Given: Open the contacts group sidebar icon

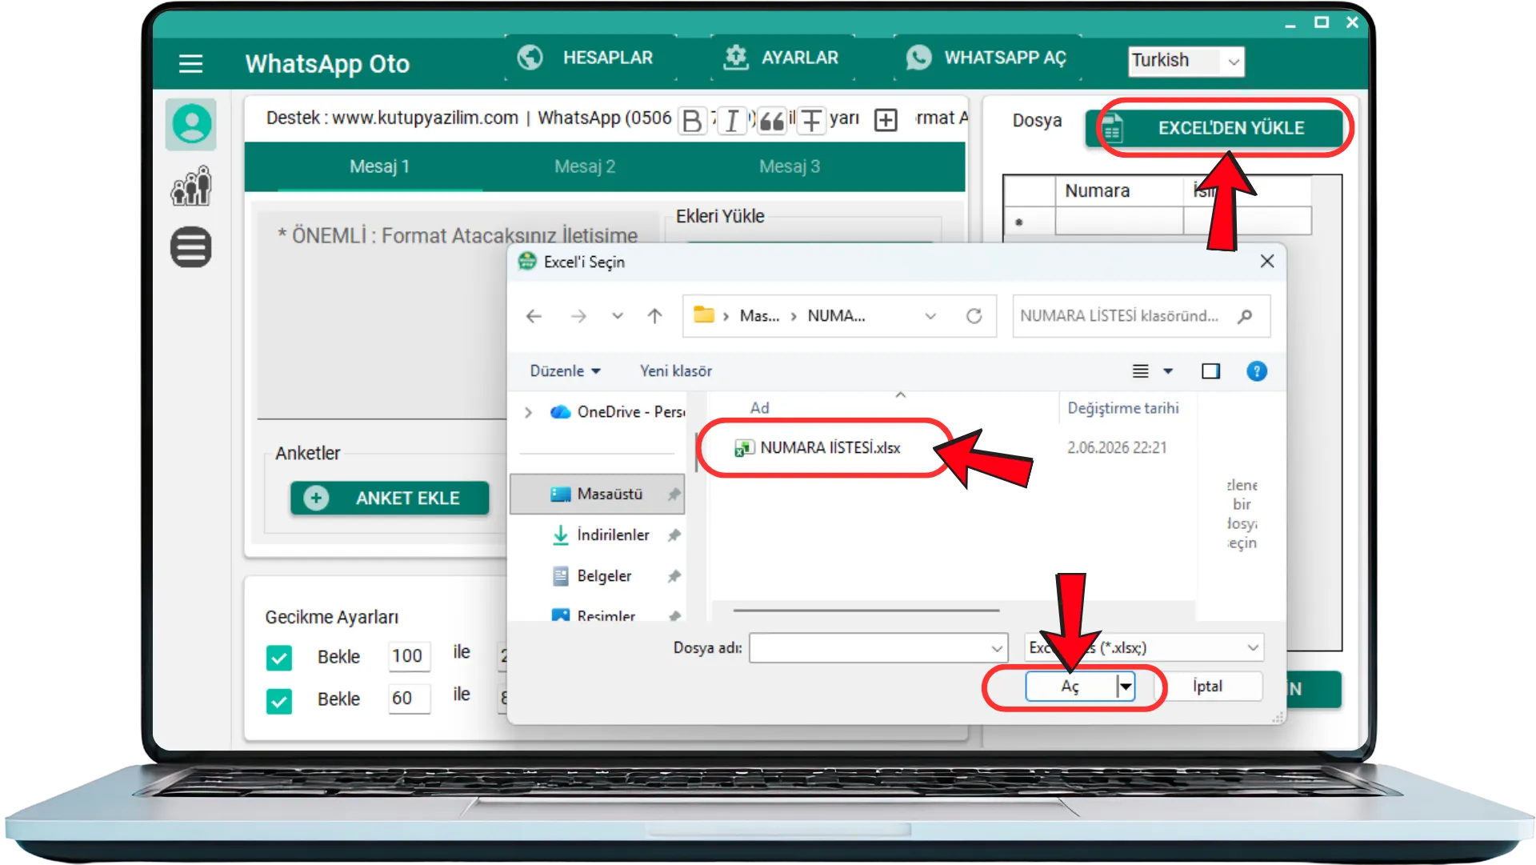Looking at the screenshot, I should point(191,186).
